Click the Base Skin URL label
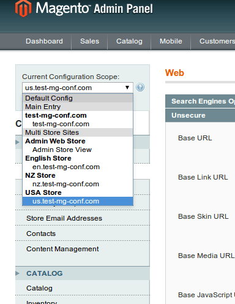This screenshot has width=235, height=304. tap(203, 216)
